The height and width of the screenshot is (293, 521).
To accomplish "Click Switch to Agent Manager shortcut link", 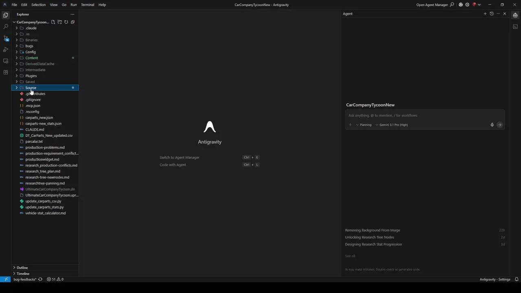I will tap(180, 157).
